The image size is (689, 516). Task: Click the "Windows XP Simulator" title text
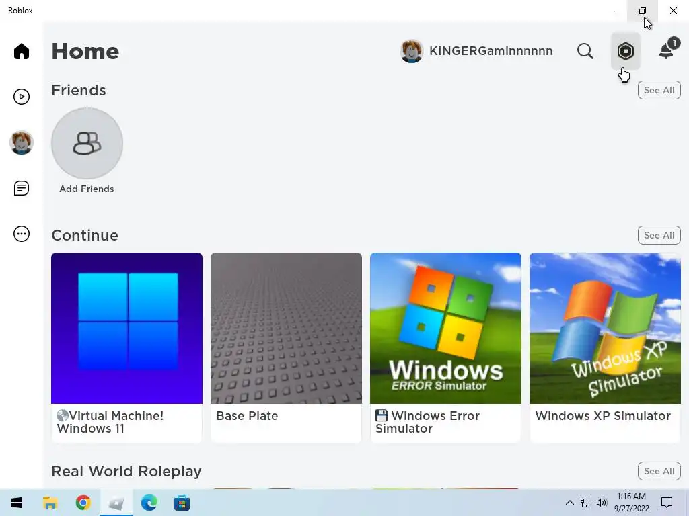tap(603, 415)
